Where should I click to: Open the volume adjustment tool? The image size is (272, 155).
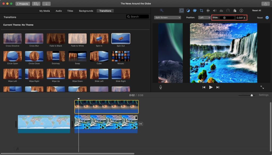tap(215, 11)
